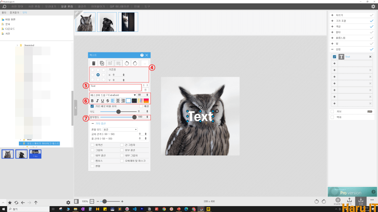Open the Text layer T icon in insert list
378x212 pixels.
341,57
